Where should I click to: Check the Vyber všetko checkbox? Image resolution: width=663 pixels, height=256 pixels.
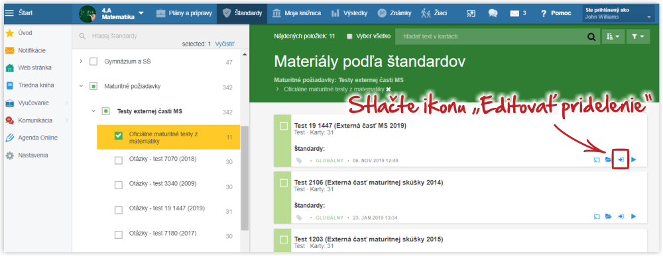pos(349,36)
